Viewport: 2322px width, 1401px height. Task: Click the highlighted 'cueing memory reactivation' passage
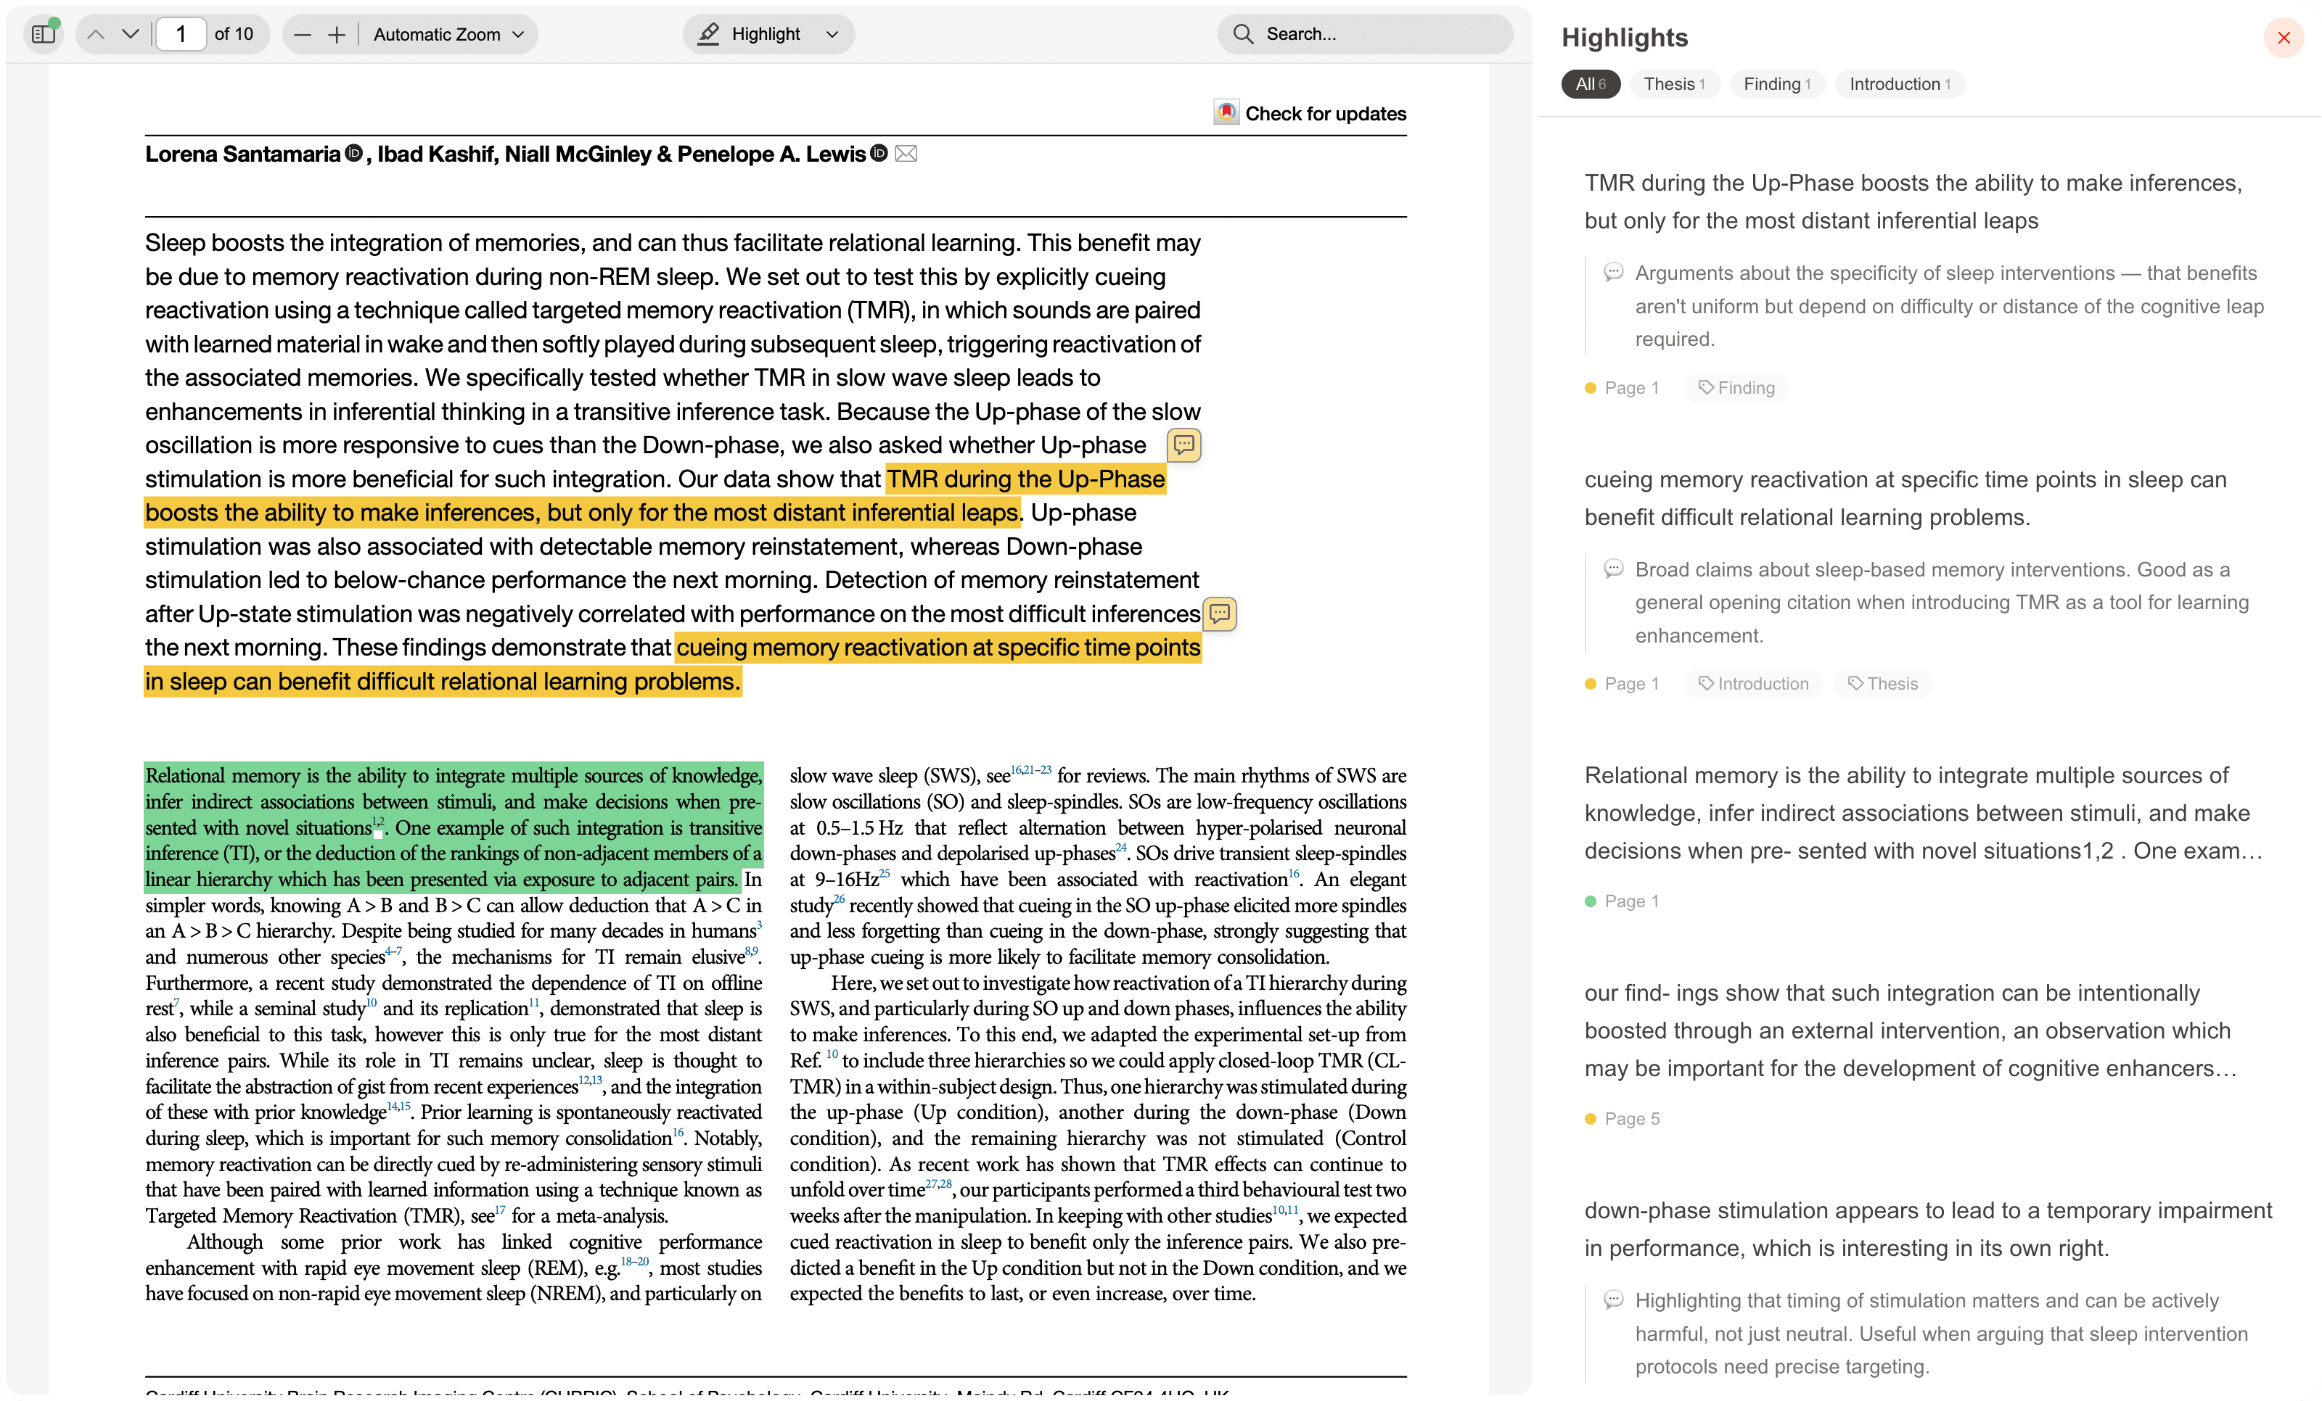pyautogui.click(x=939, y=648)
